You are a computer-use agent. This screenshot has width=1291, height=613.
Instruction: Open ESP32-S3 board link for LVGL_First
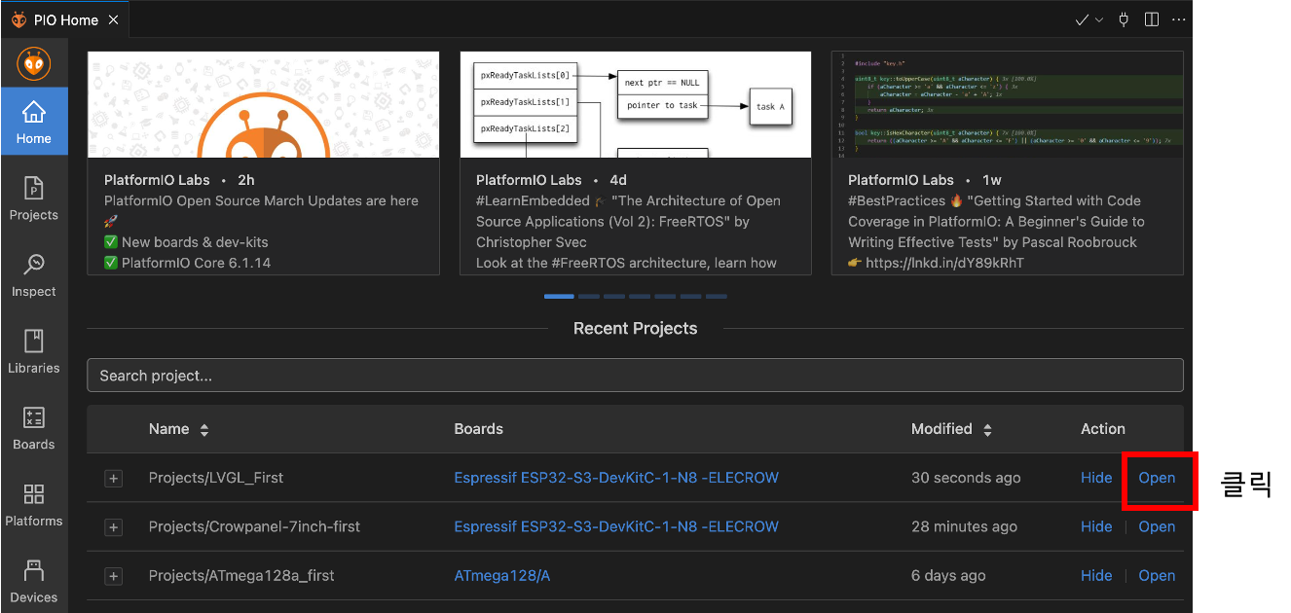point(616,478)
